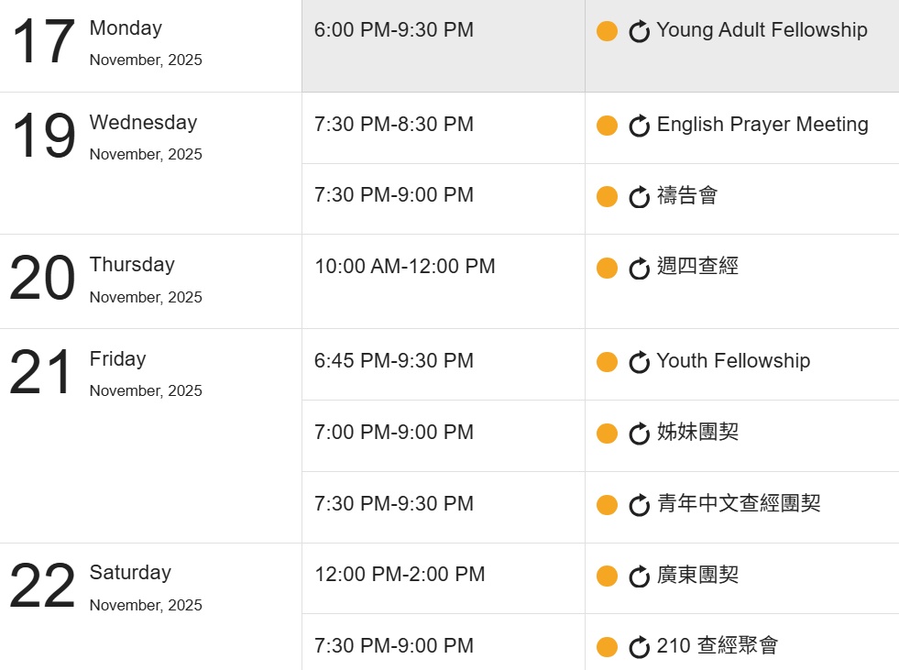Viewport: 899px width, 670px height.
Task: Click the recurring icon next to 姊妹團契
Action: click(x=639, y=434)
